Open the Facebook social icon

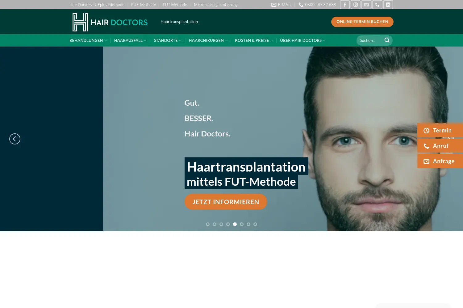[345, 5]
